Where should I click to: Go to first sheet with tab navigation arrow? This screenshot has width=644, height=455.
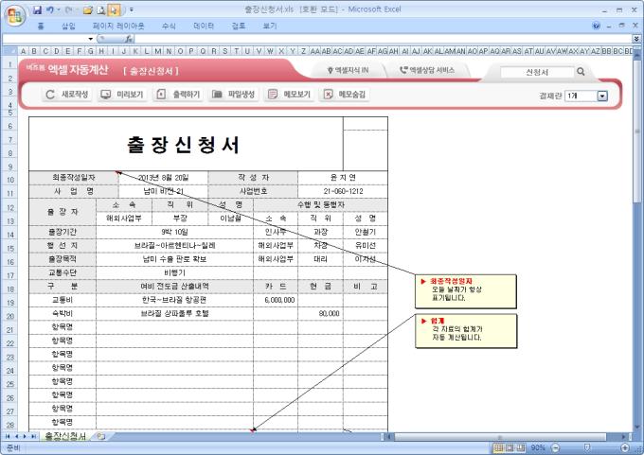[x=8, y=436]
